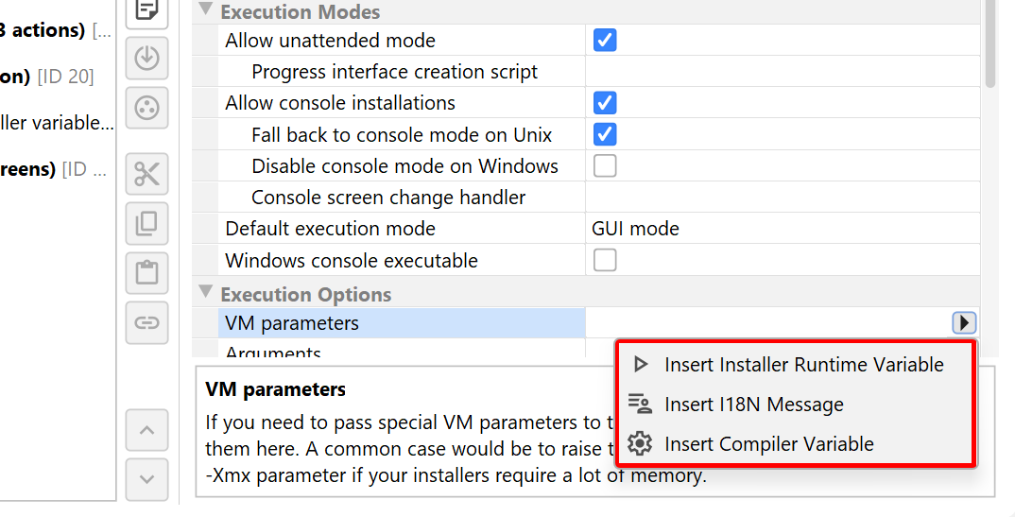Pick Insert Compiler Variable from the popup
1015x517 pixels.
tap(768, 444)
